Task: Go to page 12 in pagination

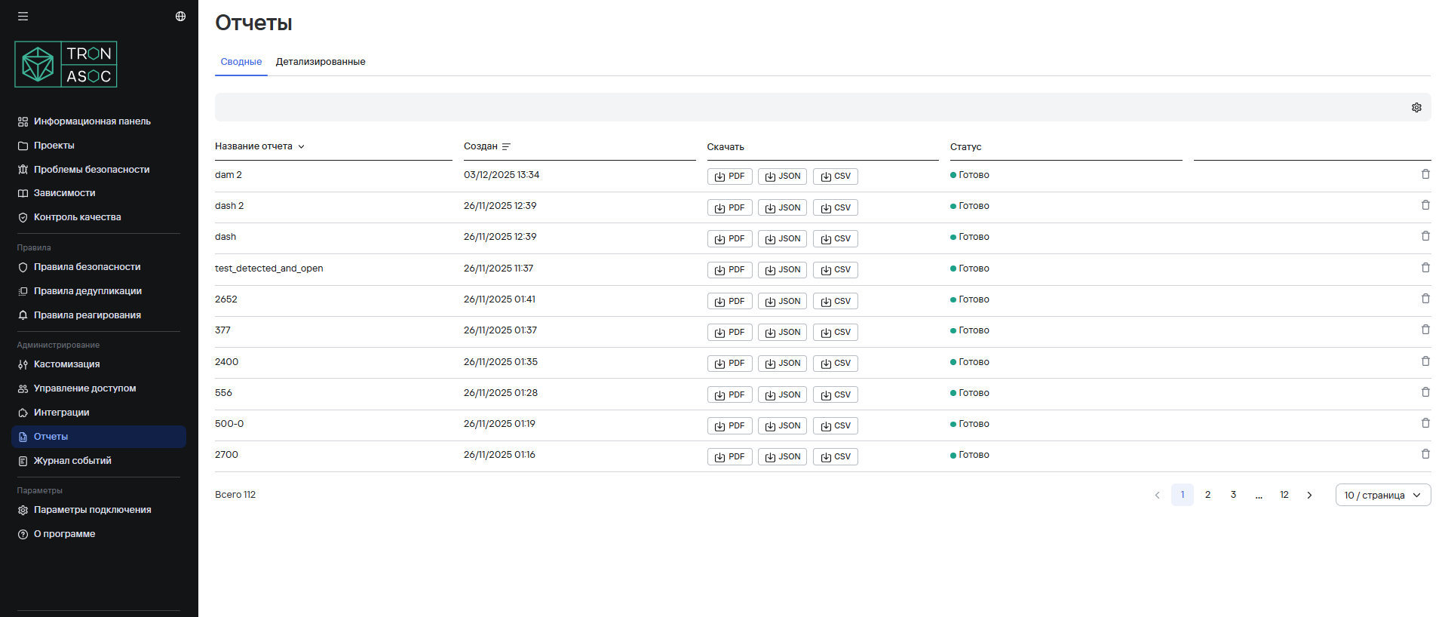Action: (1284, 495)
